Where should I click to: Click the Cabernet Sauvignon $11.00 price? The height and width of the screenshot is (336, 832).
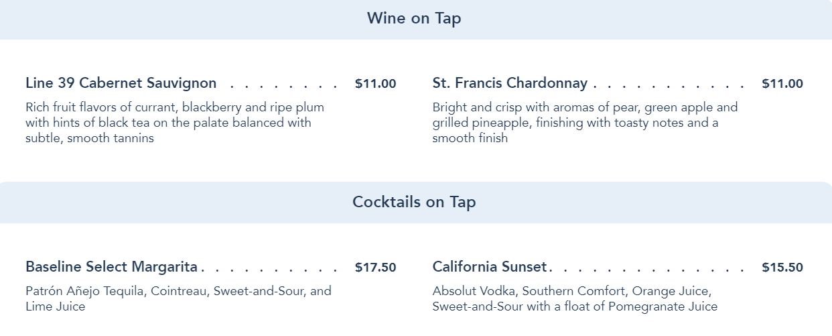[x=375, y=84]
